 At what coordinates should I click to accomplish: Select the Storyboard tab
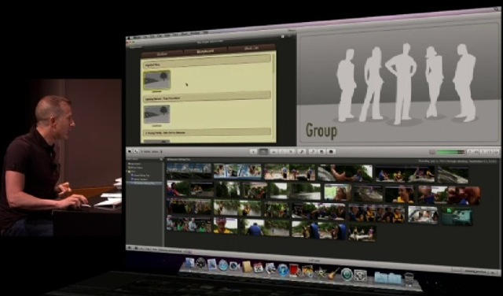[x=206, y=51]
